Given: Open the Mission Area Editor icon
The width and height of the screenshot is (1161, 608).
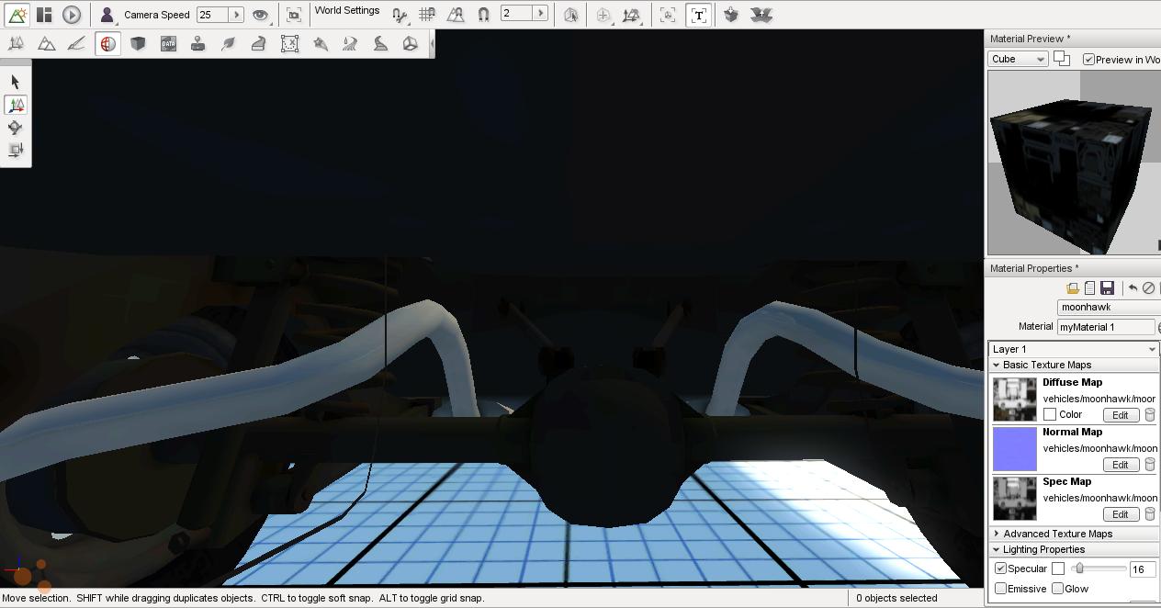Looking at the screenshot, I should pyautogui.click(x=289, y=43).
